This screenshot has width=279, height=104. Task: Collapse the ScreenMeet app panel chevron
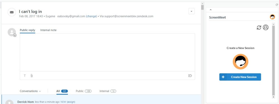(x=211, y=10)
